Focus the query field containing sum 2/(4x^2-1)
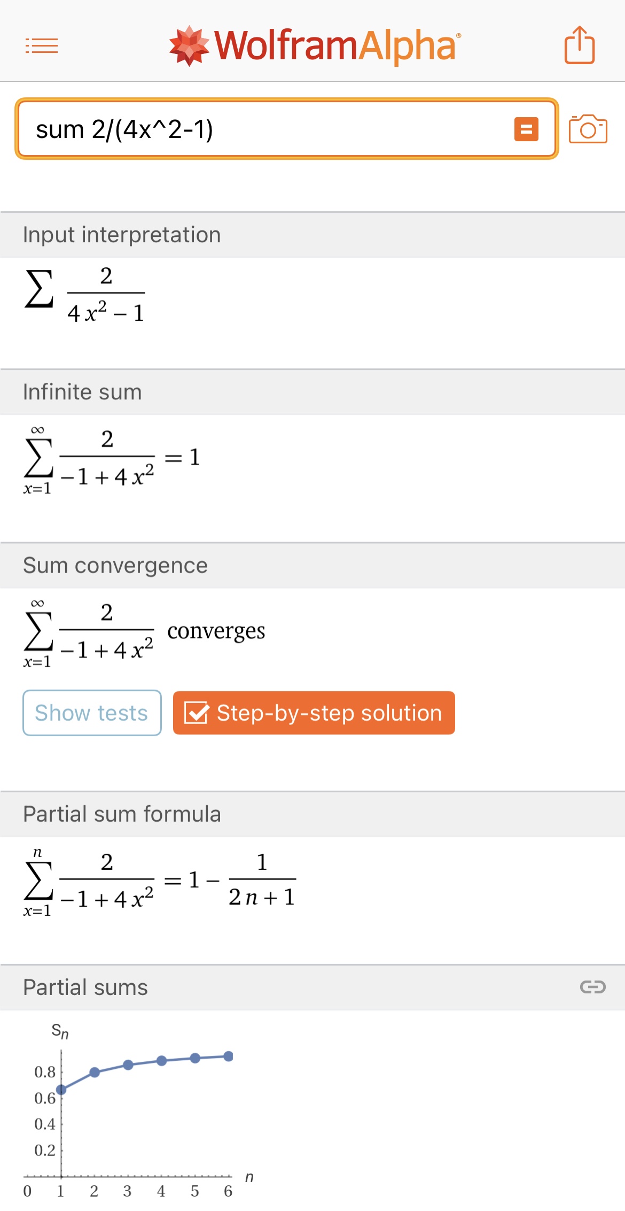This screenshot has width=625, height=1211. point(267,129)
